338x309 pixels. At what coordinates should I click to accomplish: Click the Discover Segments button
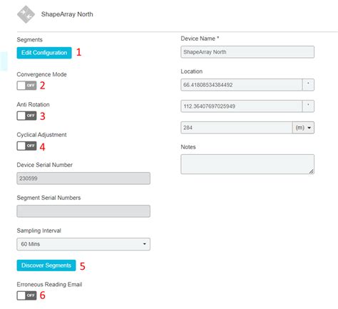tap(46, 265)
